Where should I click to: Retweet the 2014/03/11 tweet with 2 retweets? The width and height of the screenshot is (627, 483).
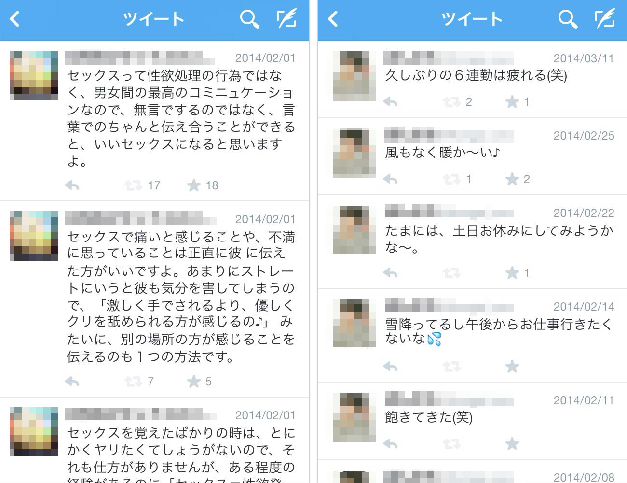coord(451,101)
